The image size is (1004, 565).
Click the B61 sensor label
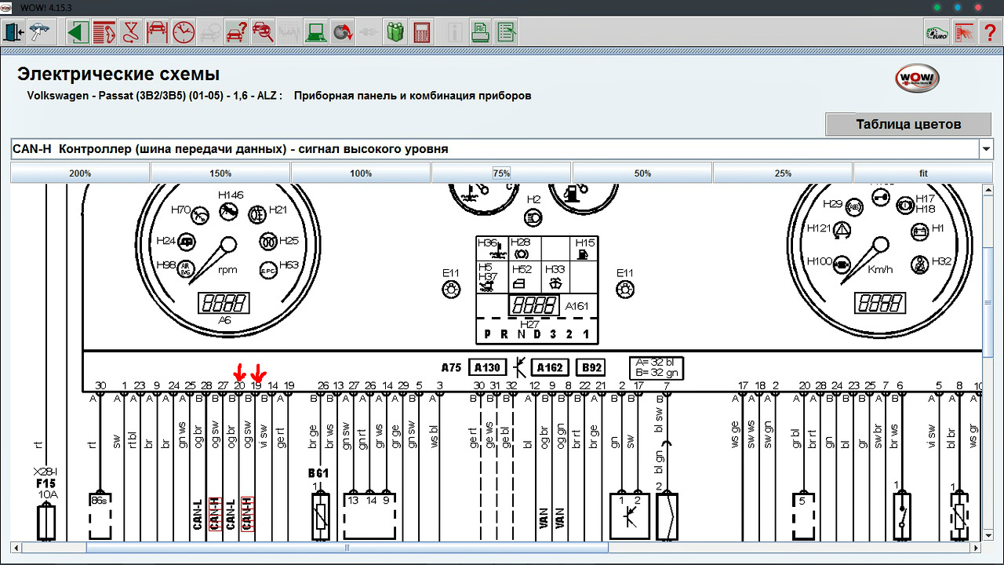[x=318, y=473]
